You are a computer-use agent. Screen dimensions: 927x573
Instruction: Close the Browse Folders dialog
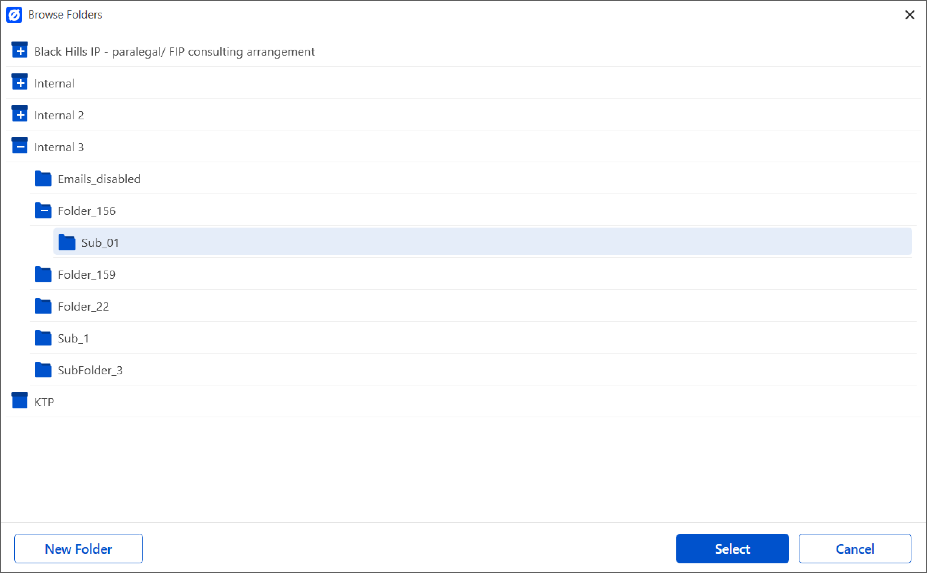(x=910, y=15)
